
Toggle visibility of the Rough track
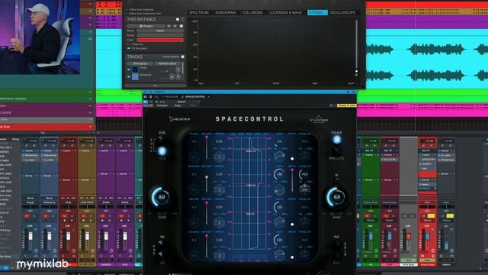tap(129, 70)
